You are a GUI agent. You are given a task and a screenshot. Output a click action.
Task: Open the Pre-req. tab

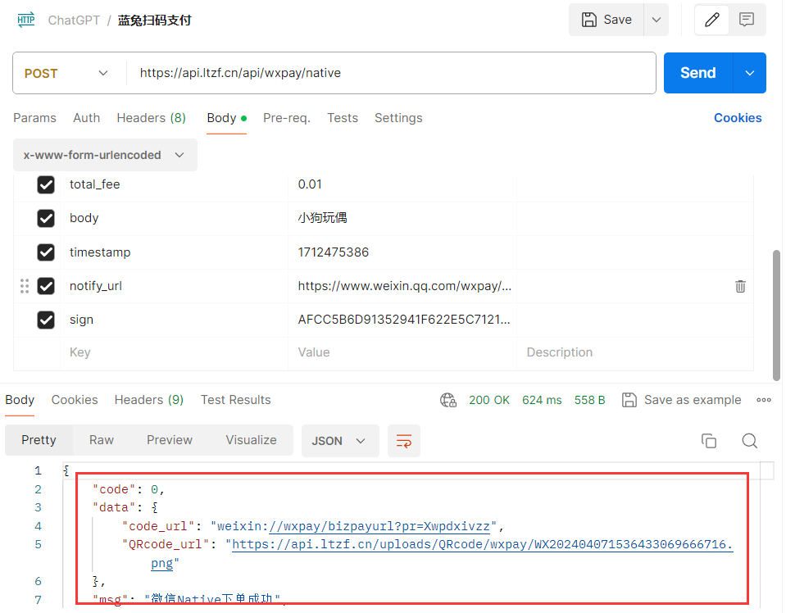(287, 118)
